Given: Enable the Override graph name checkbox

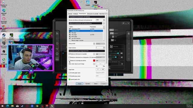Looking at the screenshot, I should click(x=69, y=73).
